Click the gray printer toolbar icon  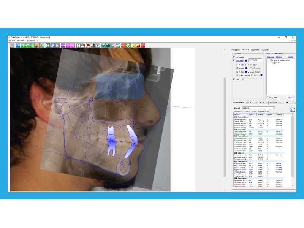(x=113, y=46)
